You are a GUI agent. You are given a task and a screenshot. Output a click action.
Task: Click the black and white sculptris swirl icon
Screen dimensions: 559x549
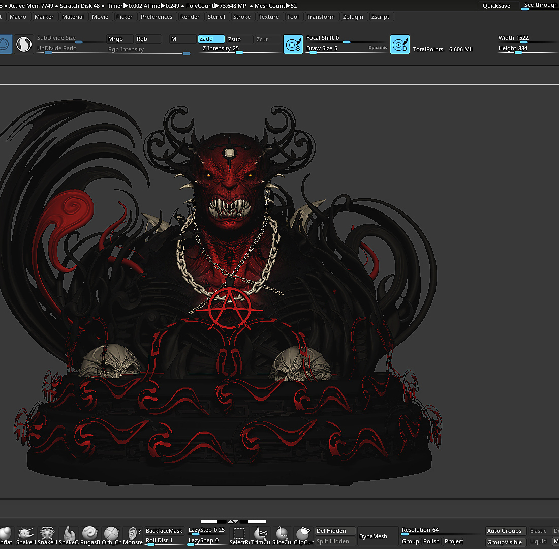(x=24, y=44)
